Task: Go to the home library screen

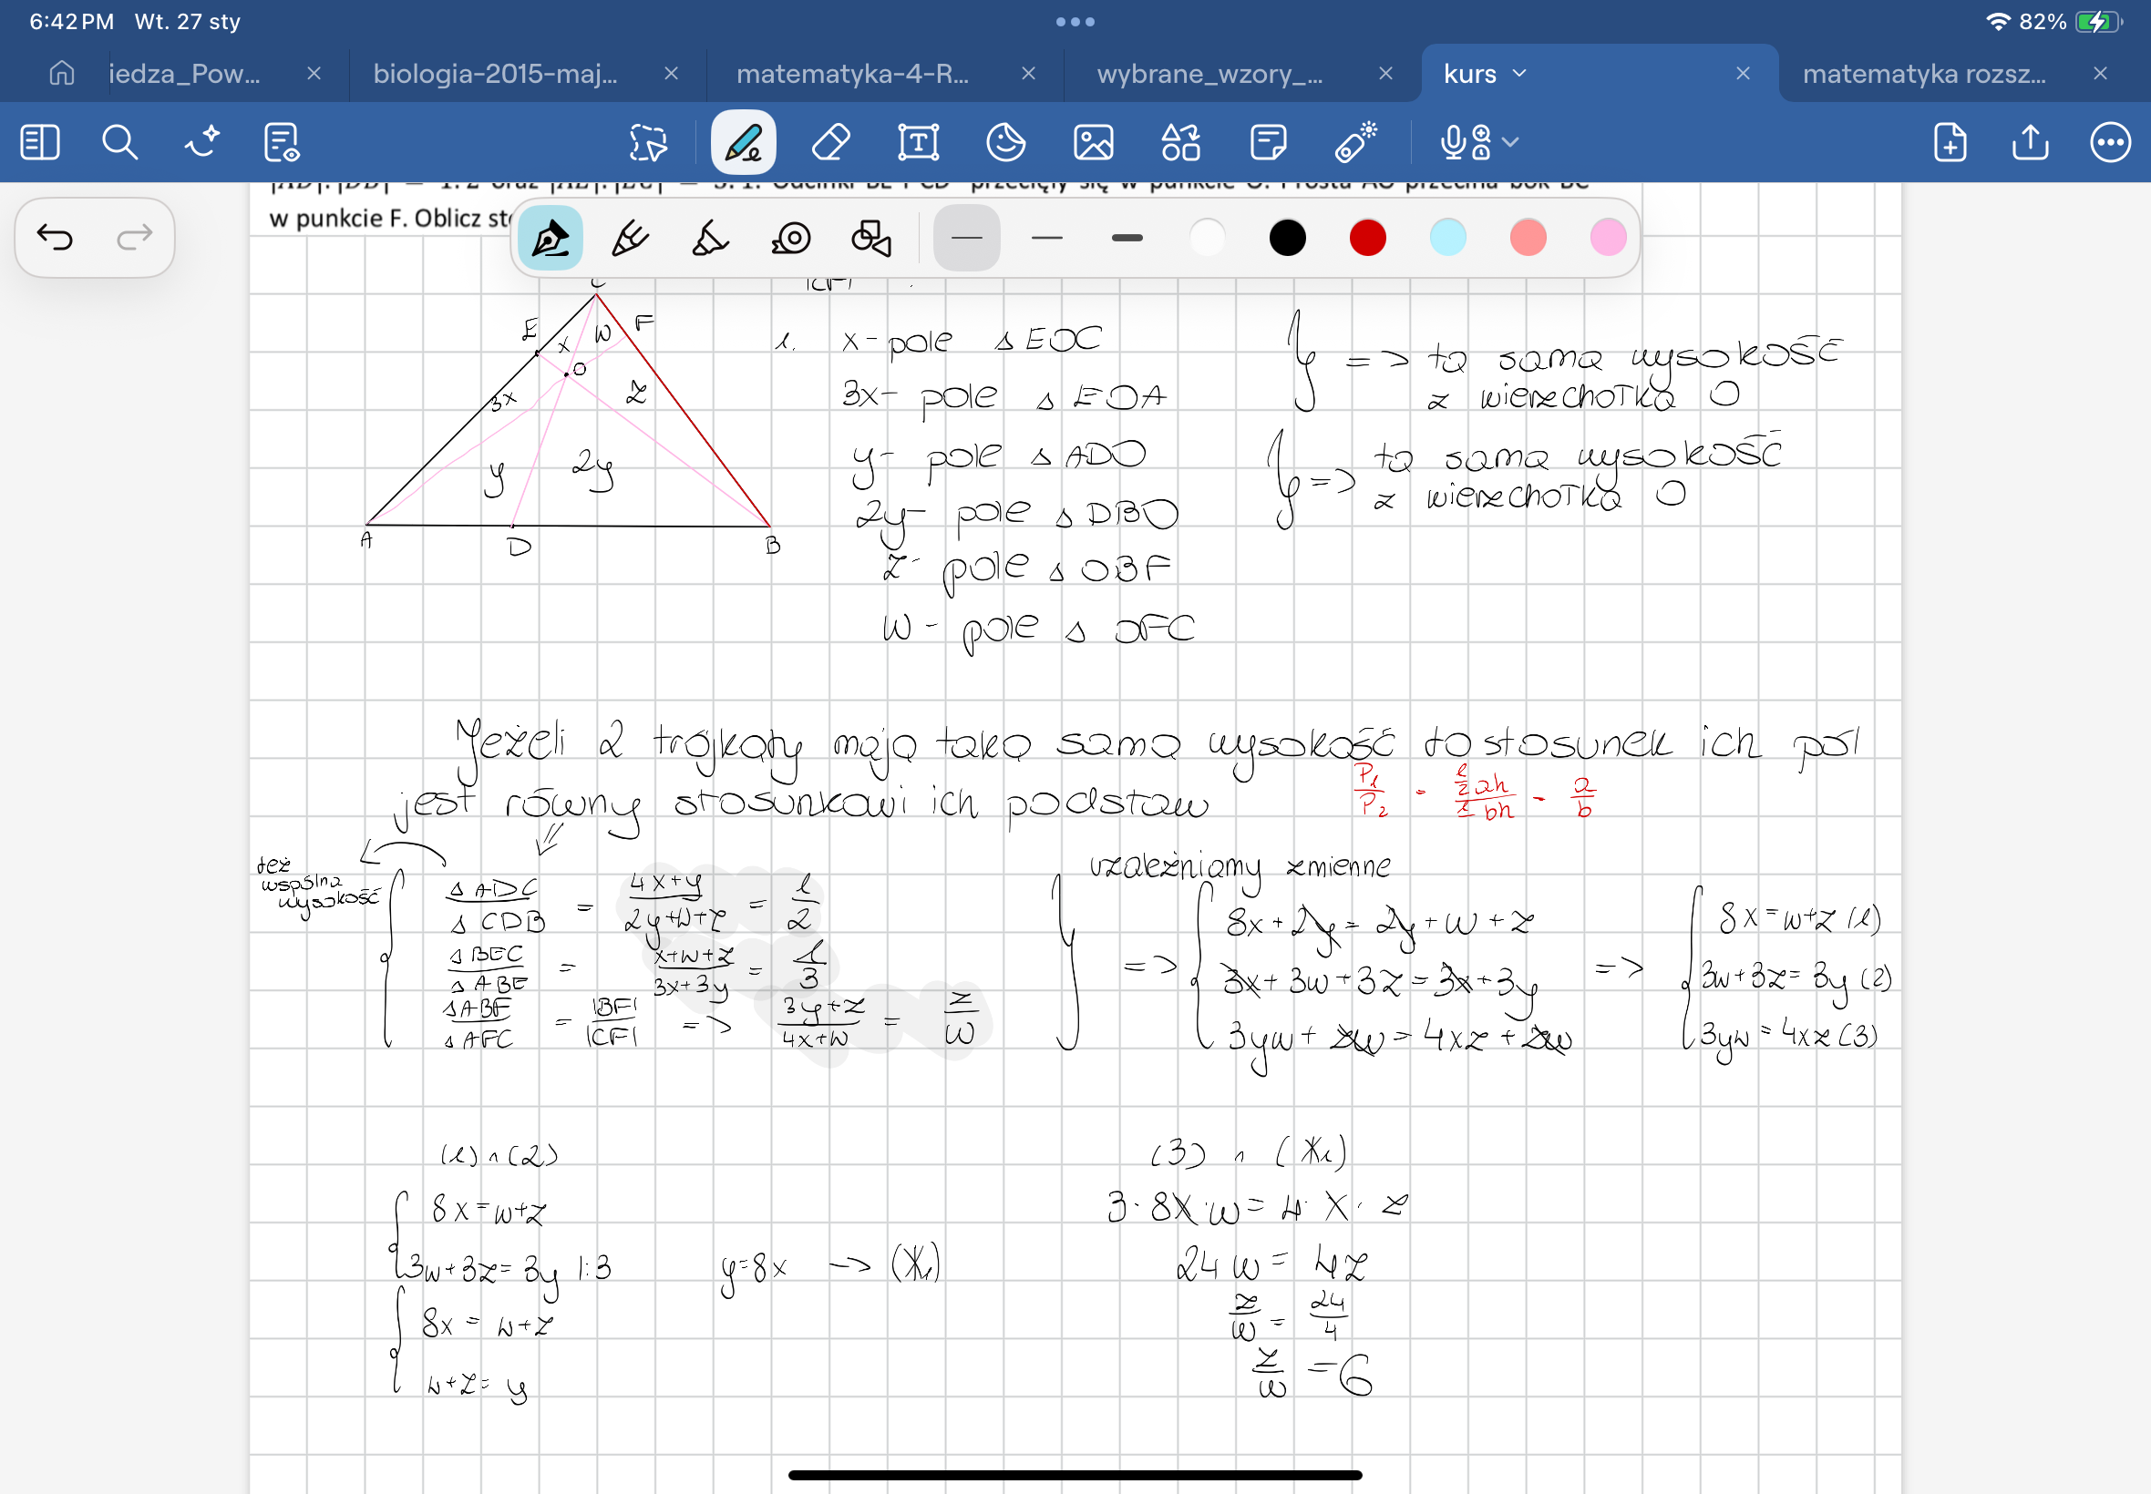Action: [x=62, y=73]
